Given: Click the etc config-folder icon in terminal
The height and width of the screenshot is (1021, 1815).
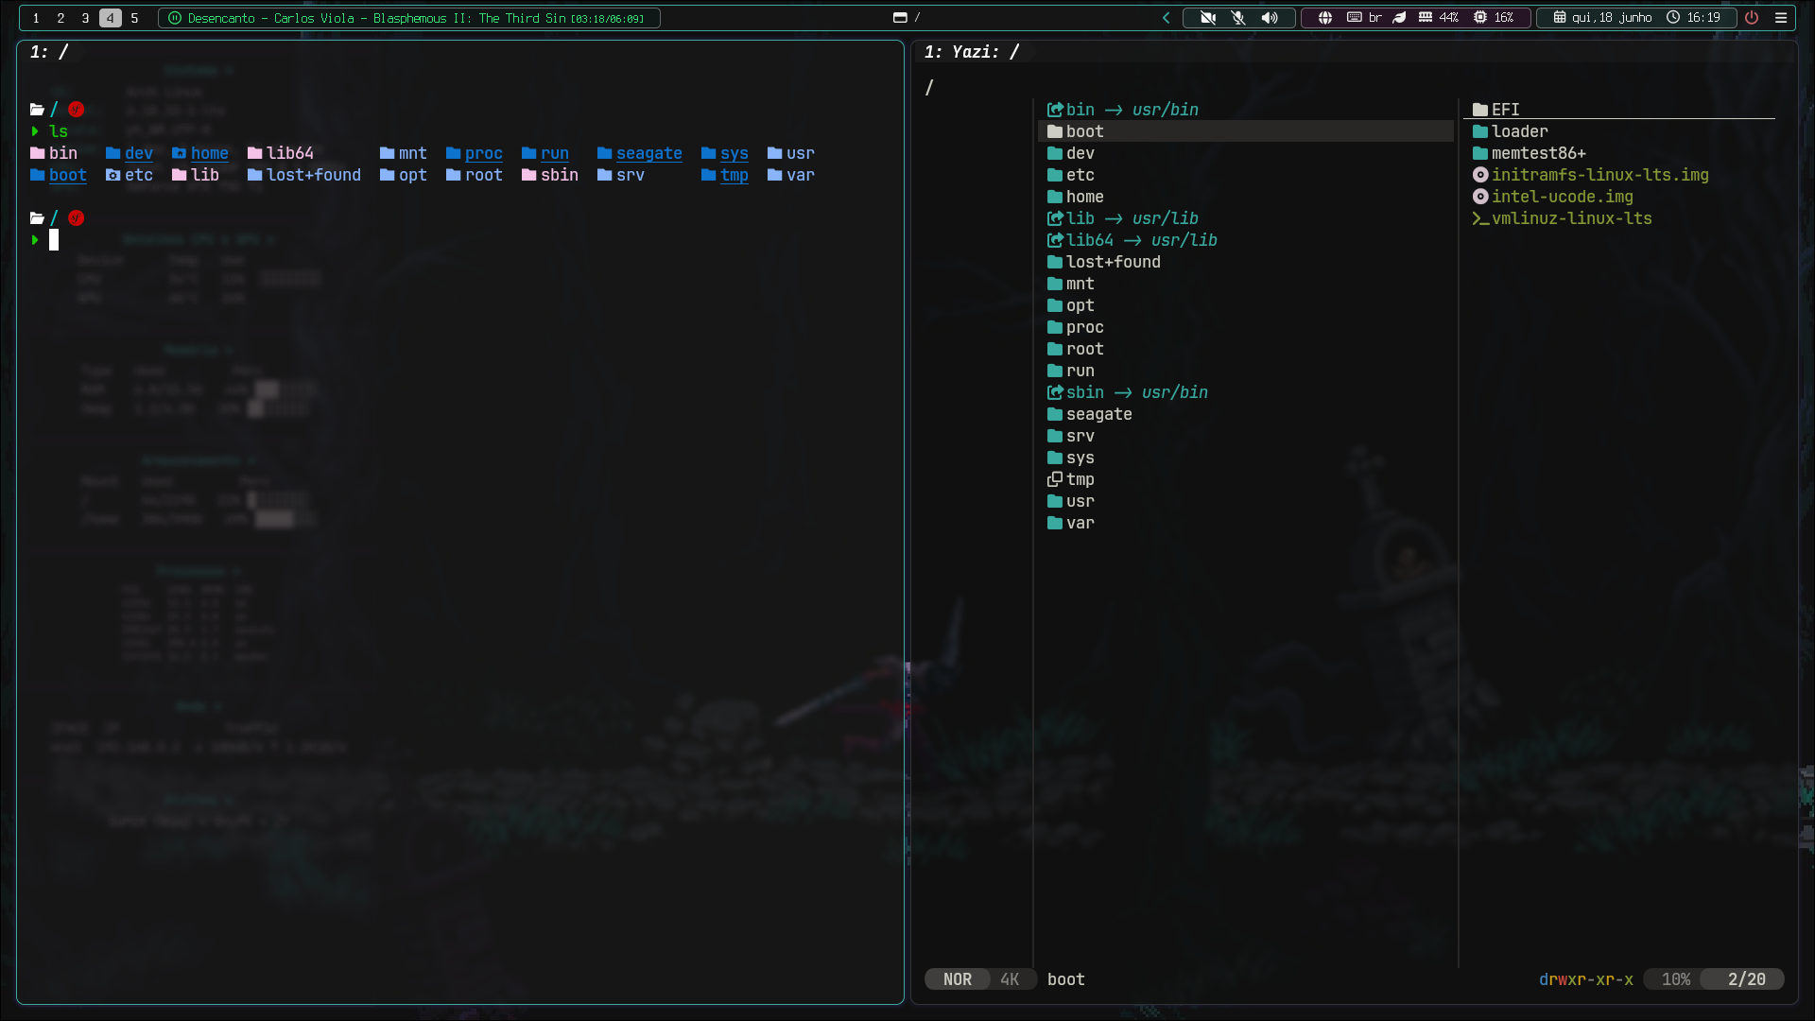Looking at the screenshot, I should click(x=112, y=175).
